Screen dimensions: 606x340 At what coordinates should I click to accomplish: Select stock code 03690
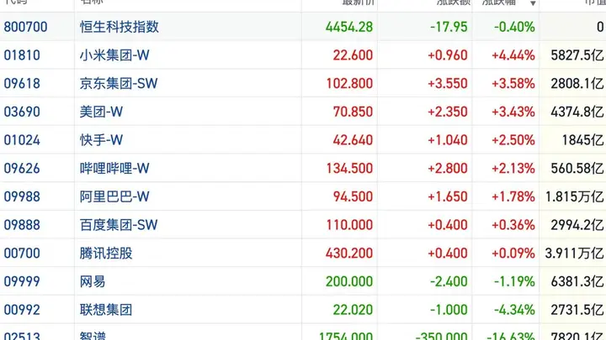coord(22,112)
